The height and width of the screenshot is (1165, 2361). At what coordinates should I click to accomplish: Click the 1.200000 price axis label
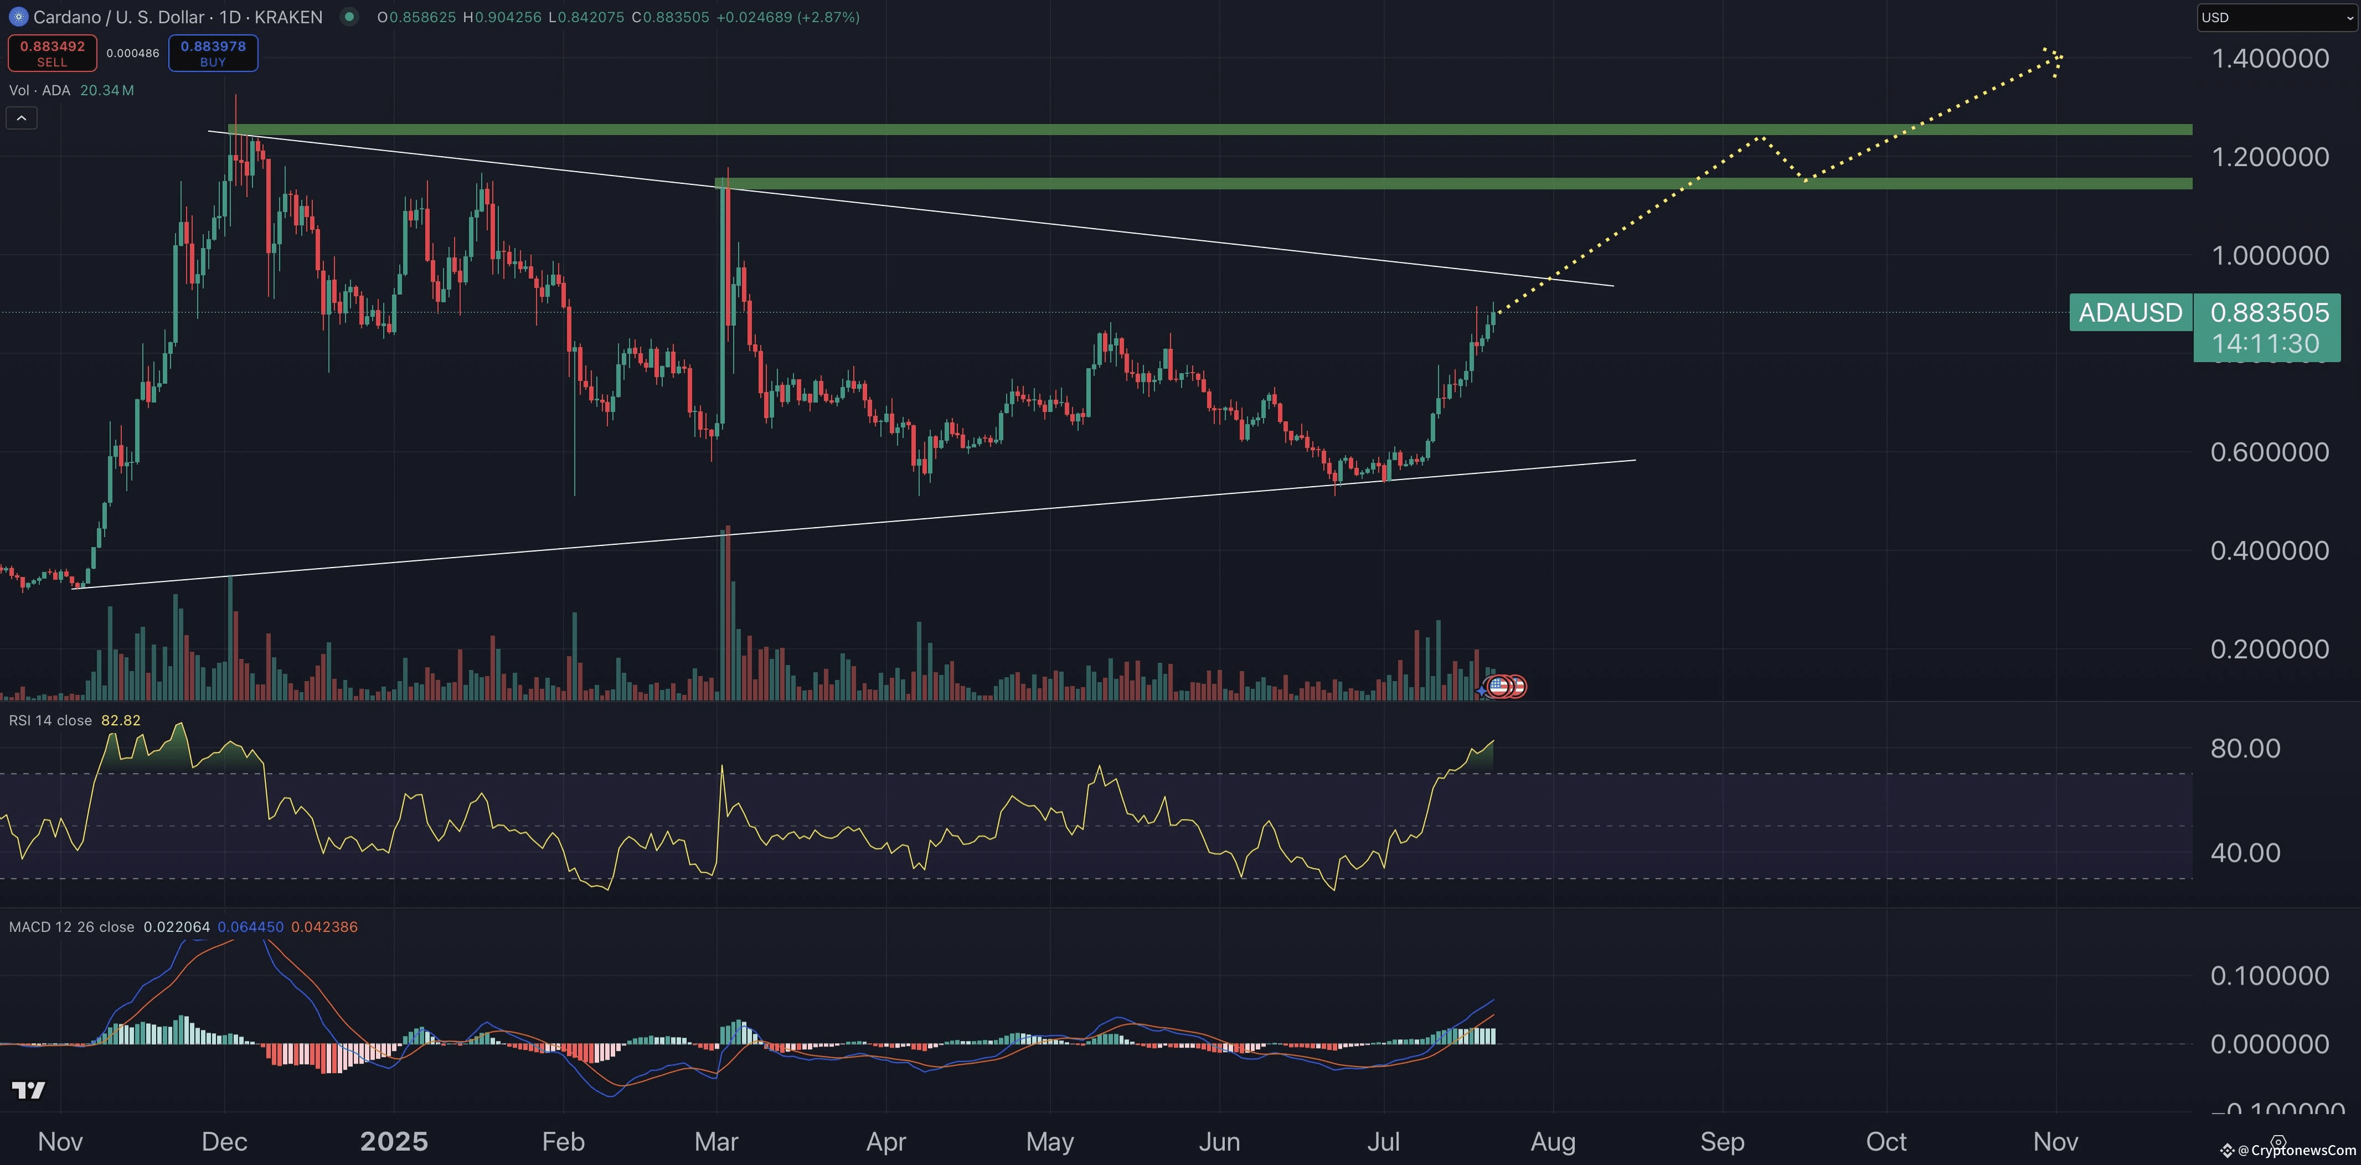(x=2269, y=157)
